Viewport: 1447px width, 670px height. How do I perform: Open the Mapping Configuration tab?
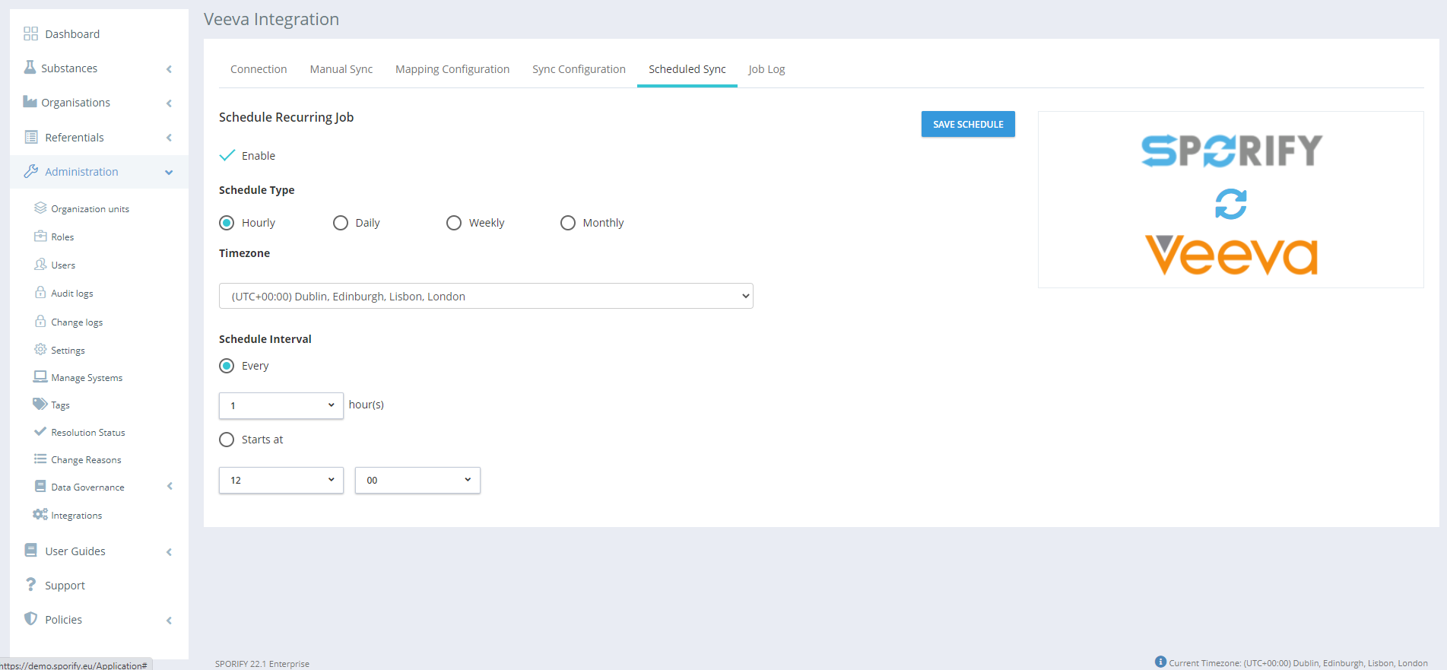click(452, 69)
